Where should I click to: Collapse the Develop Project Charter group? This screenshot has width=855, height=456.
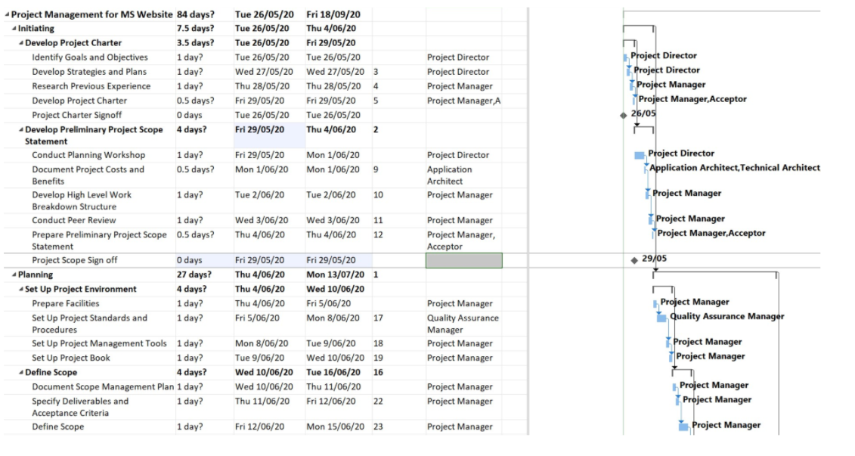(x=20, y=42)
